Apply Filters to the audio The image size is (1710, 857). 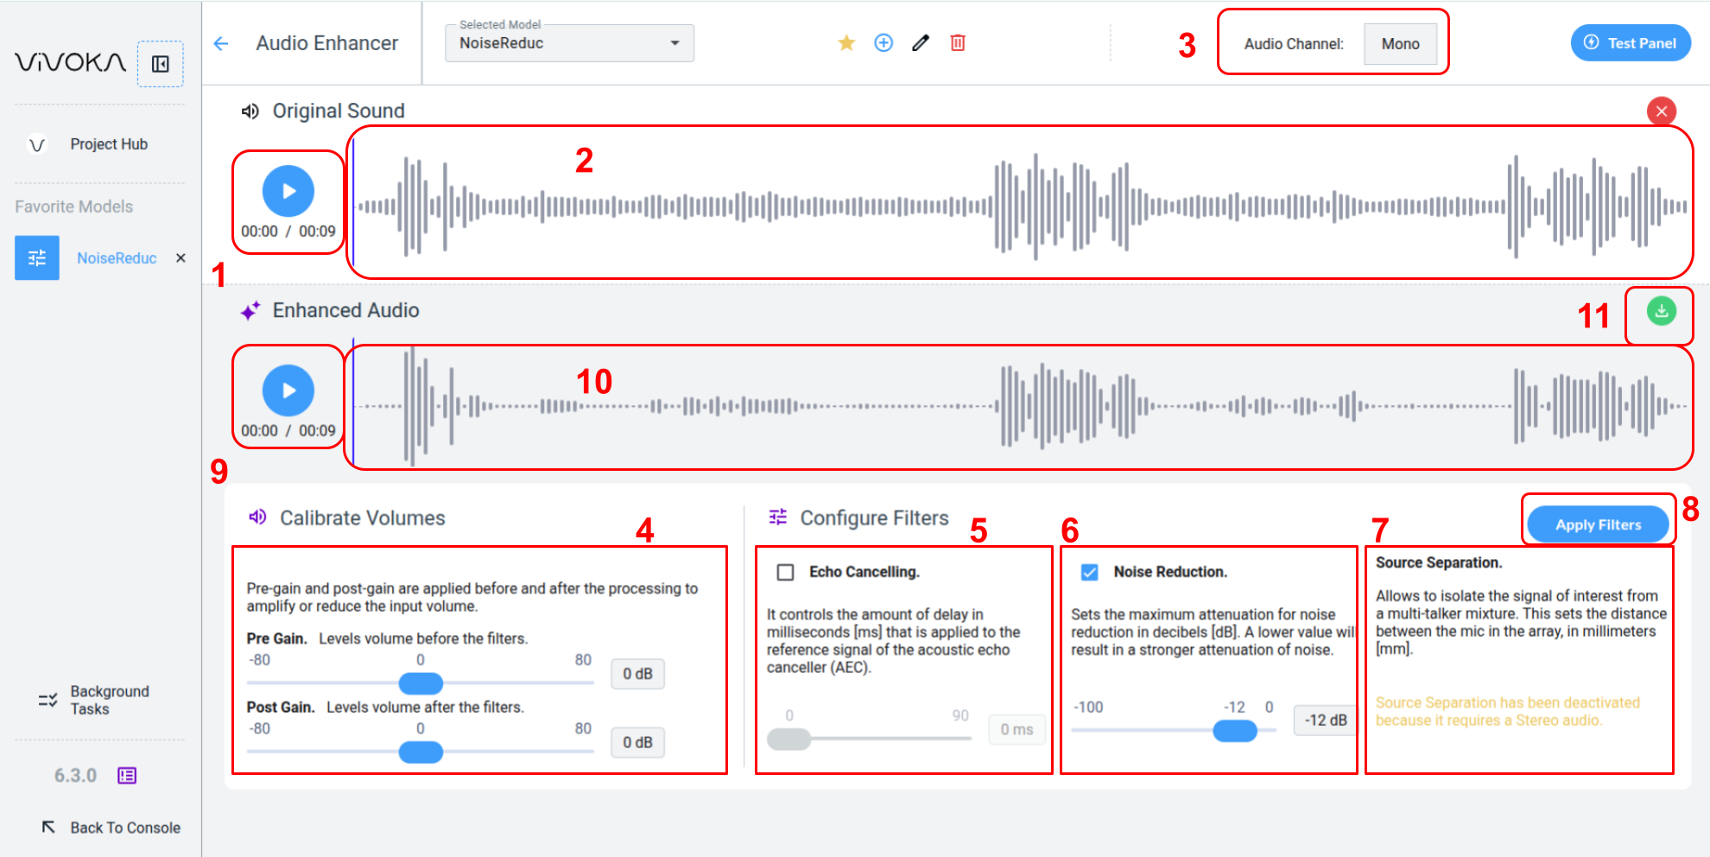[x=1598, y=524]
